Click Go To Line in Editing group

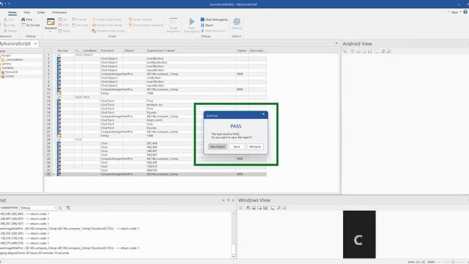coord(31,25)
